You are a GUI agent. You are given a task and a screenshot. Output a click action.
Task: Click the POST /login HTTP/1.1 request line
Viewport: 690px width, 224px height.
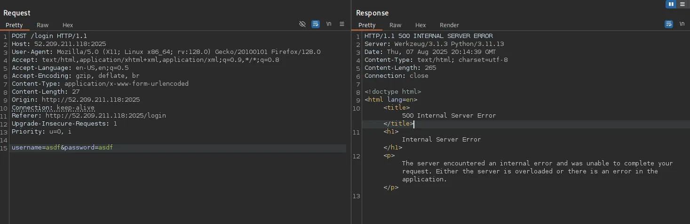(x=49, y=36)
